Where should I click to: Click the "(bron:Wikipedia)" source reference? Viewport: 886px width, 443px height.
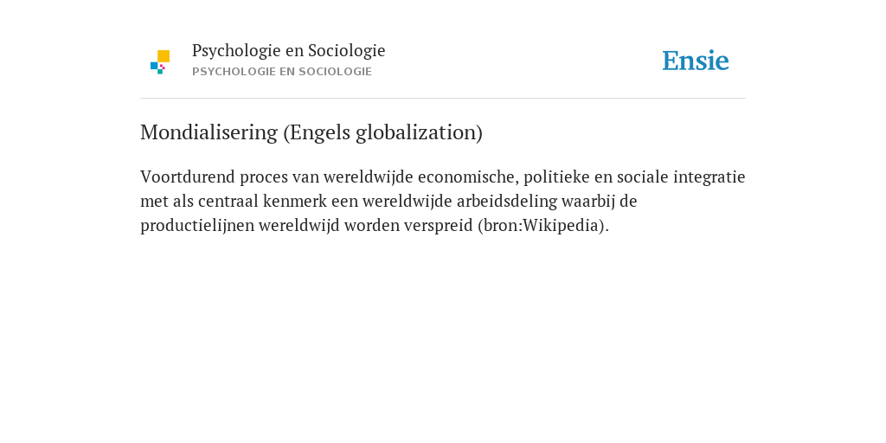click(542, 226)
